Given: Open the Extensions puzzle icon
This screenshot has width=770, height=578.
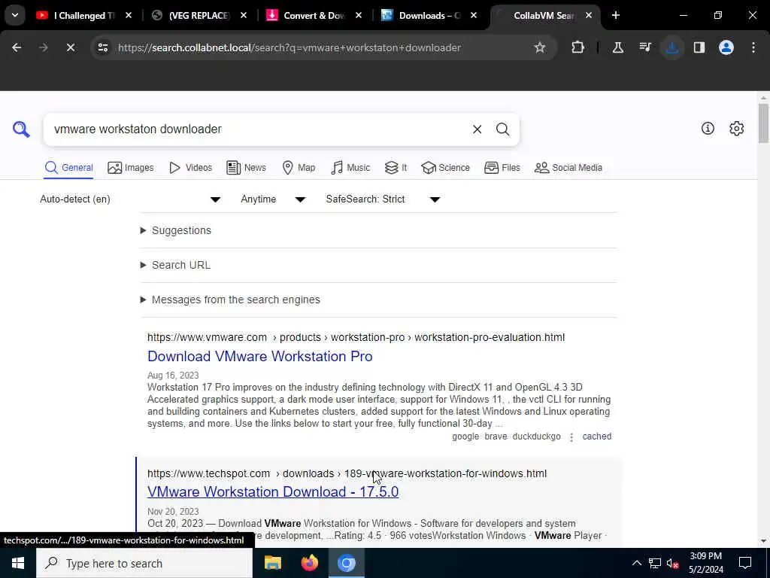Looking at the screenshot, I should click(578, 47).
